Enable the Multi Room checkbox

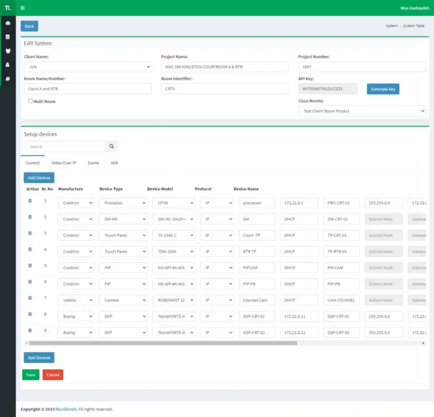pyautogui.click(x=31, y=101)
